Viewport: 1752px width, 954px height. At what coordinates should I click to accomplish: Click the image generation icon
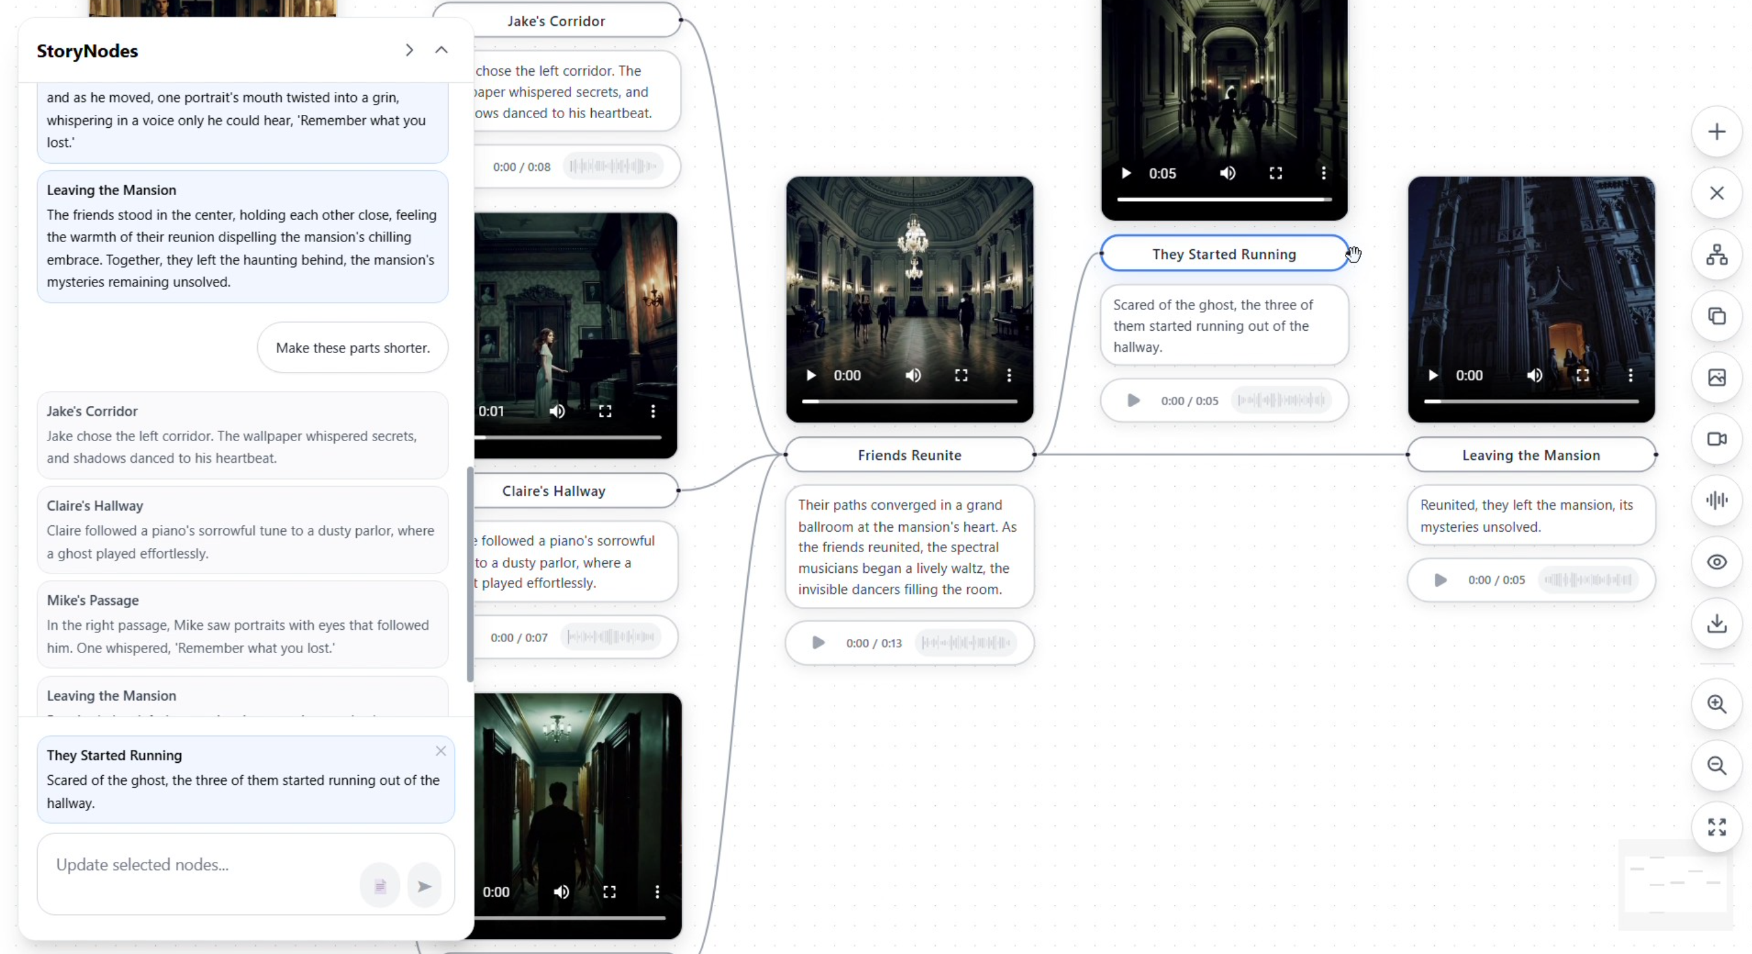click(x=1716, y=377)
